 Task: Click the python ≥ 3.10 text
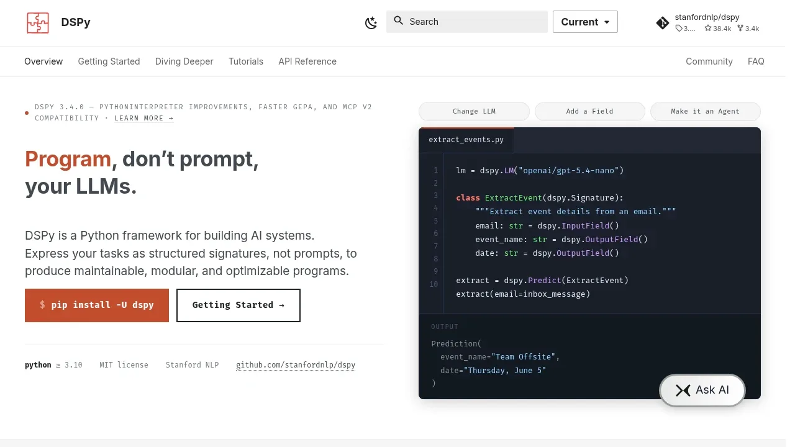click(53, 365)
